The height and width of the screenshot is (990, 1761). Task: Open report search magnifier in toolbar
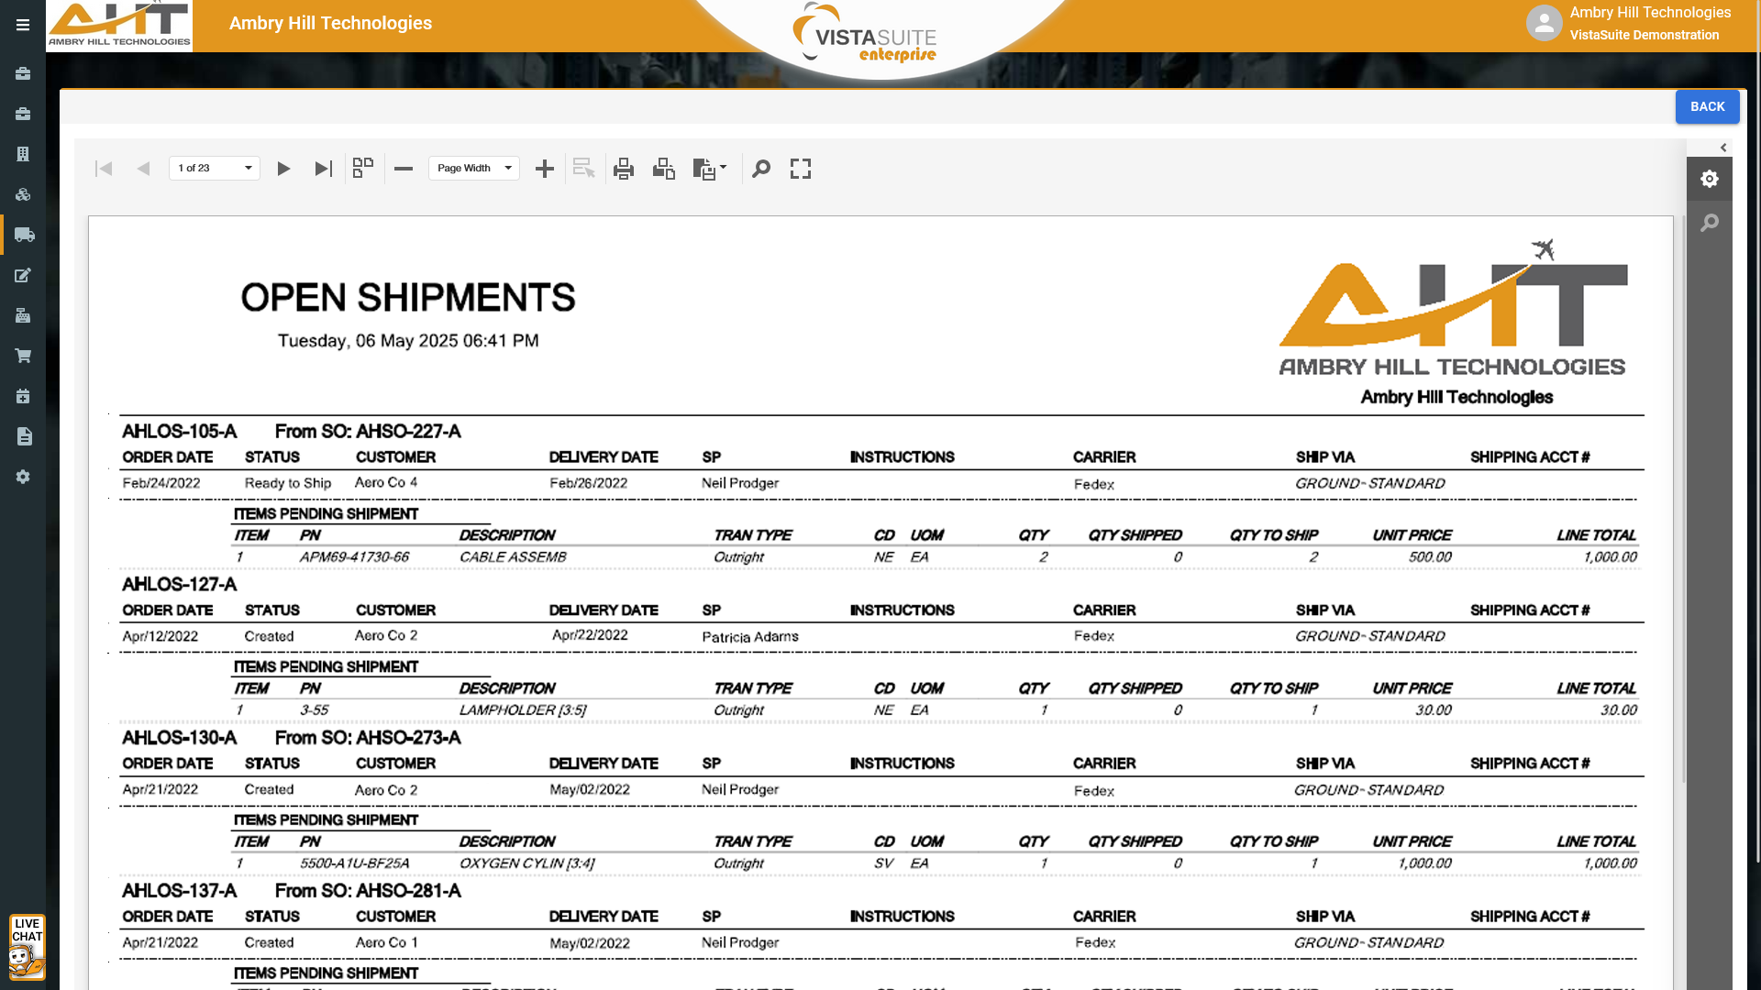761,169
